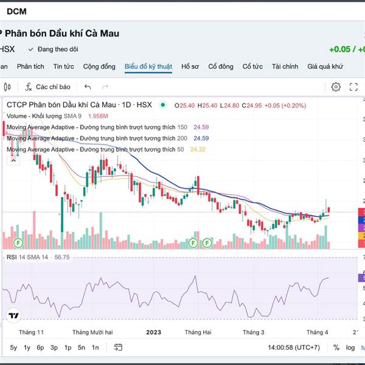Open the go-to-date calendar icon
The height and width of the screenshot is (365, 365).
(x=118, y=347)
